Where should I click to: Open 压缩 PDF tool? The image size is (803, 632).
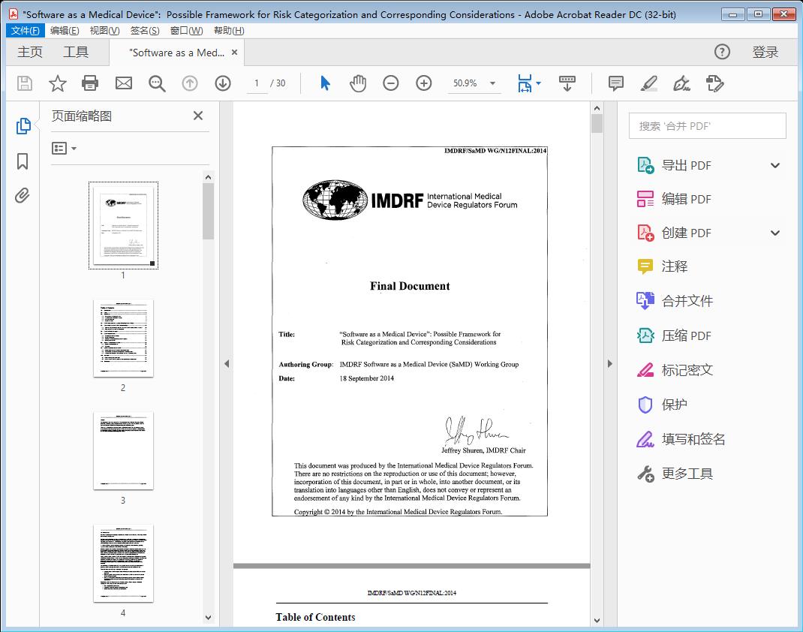coord(674,336)
